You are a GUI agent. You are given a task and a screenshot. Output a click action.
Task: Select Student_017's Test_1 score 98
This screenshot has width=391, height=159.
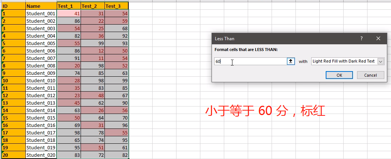tap(69, 133)
